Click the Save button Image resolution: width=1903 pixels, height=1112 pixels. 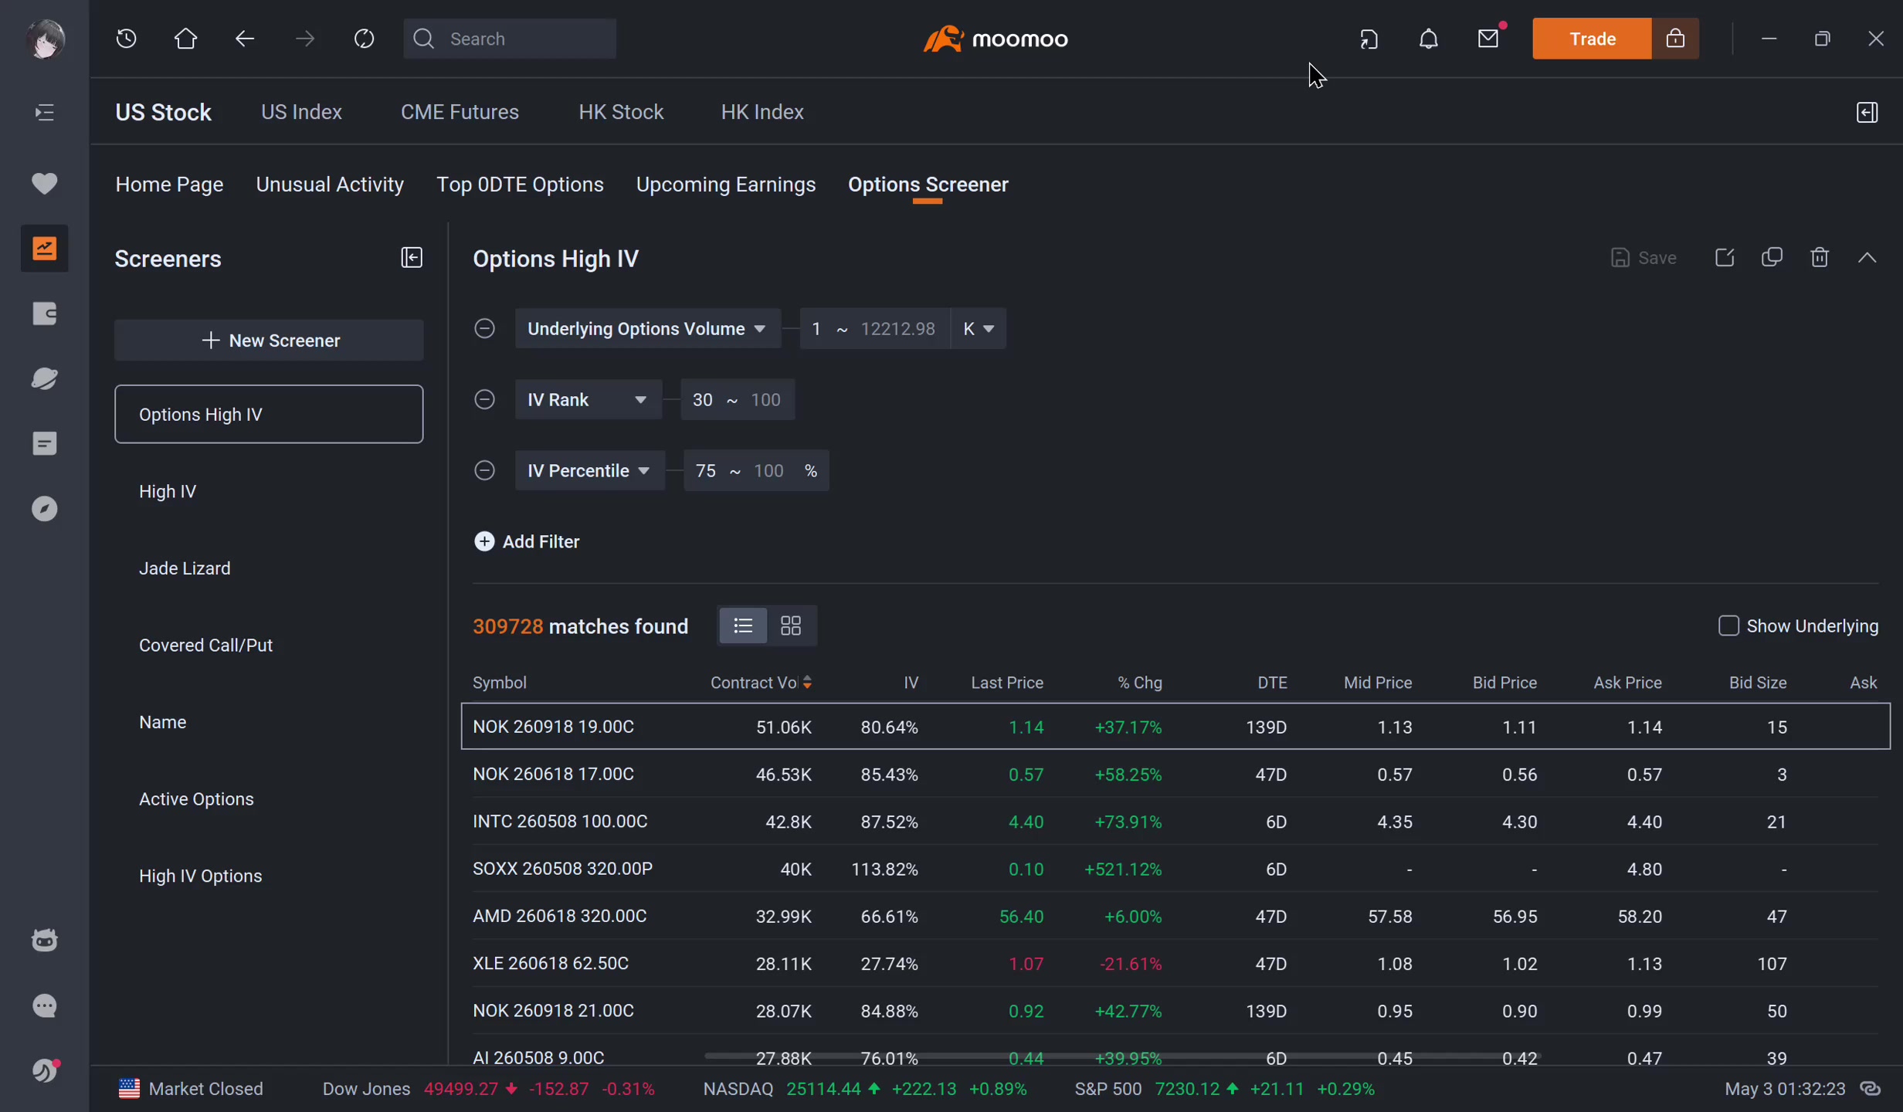click(1643, 257)
